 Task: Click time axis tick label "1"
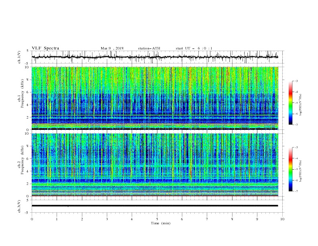click(x=57, y=219)
